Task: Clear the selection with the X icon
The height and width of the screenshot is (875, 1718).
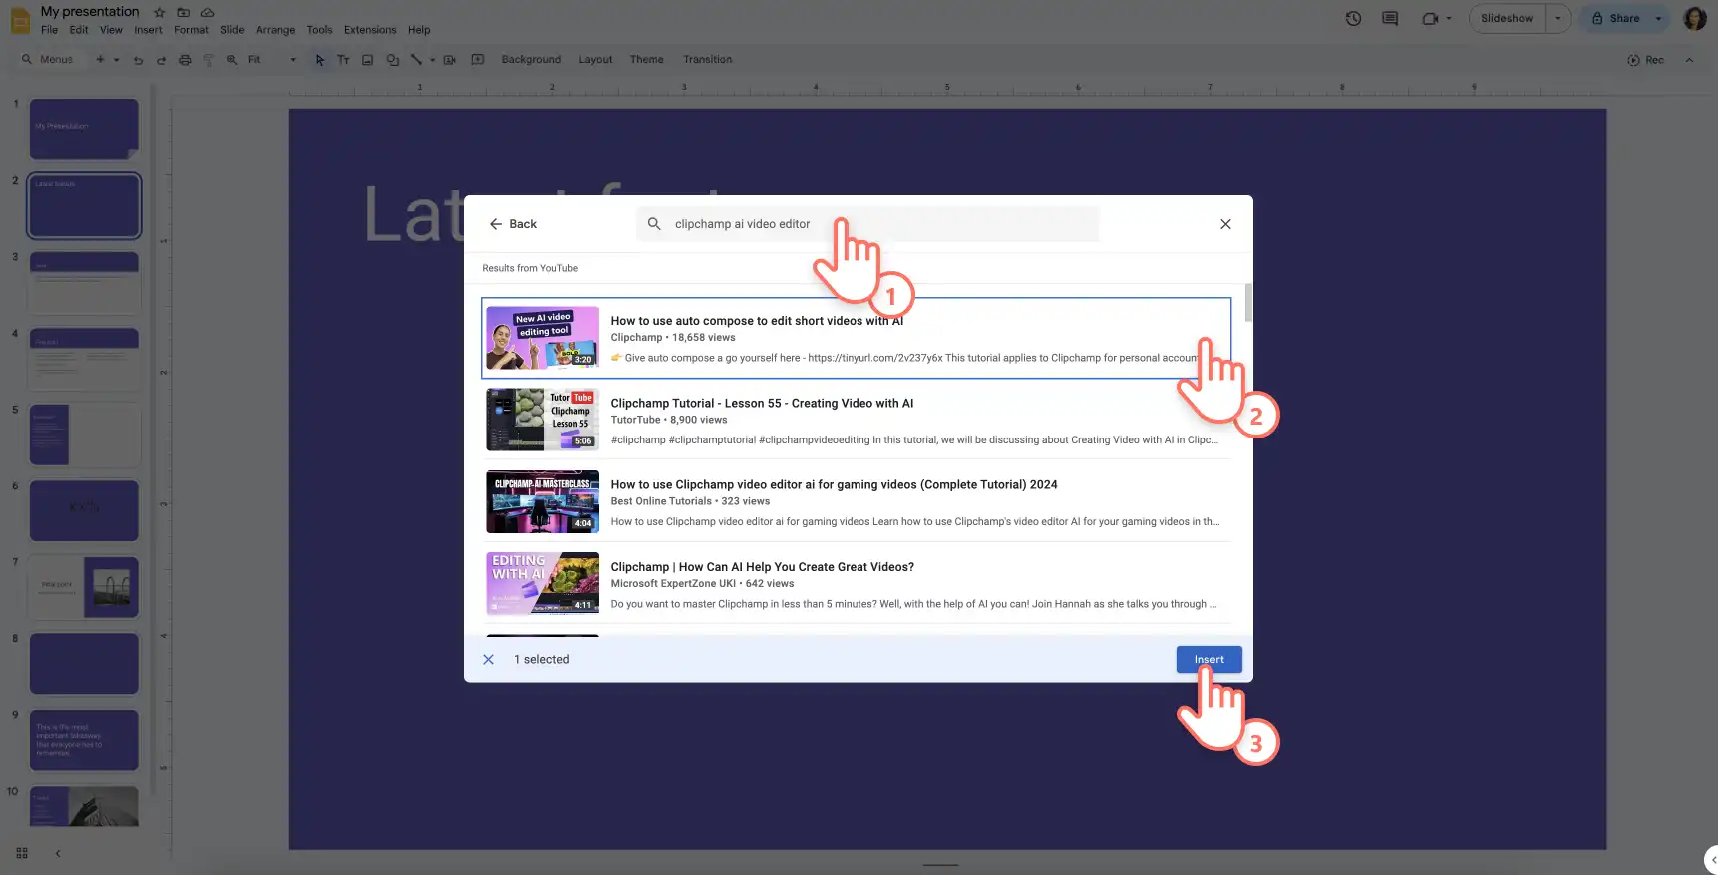Action: pyautogui.click(x=488, y=659)
